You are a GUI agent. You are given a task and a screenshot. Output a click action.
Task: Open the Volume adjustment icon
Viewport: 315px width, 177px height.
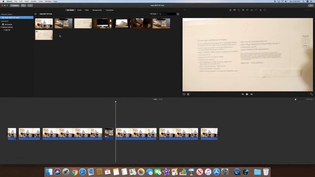click(x=248, y=10)
